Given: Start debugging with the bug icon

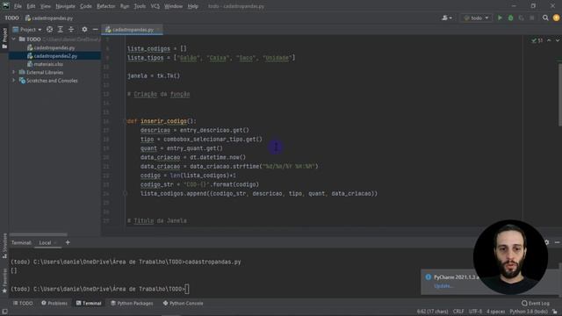Looking at the screenshot, I should pyautogui.click(x=510, y=18).
